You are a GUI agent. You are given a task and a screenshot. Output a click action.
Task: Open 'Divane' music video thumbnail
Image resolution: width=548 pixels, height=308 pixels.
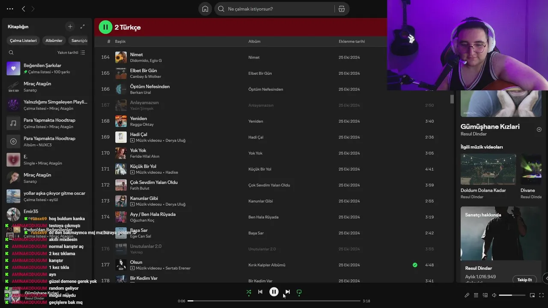pyautogui.click(x=531, y=169)
